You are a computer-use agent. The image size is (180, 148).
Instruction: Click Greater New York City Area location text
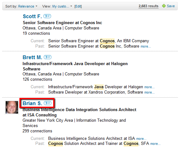48,120
